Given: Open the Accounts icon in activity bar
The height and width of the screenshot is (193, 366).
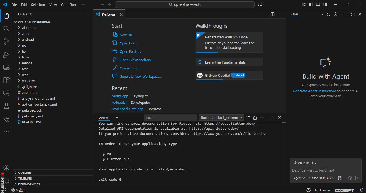Looking at the screenshot, I should click(x=7, y=168).
